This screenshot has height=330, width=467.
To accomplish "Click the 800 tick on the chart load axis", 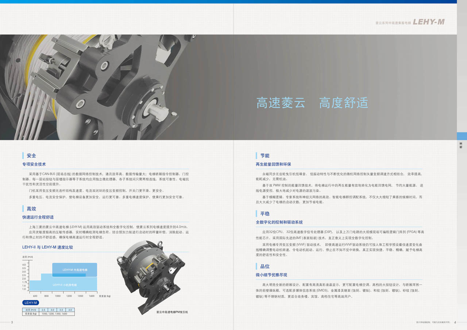I will (x=46, y=296).
